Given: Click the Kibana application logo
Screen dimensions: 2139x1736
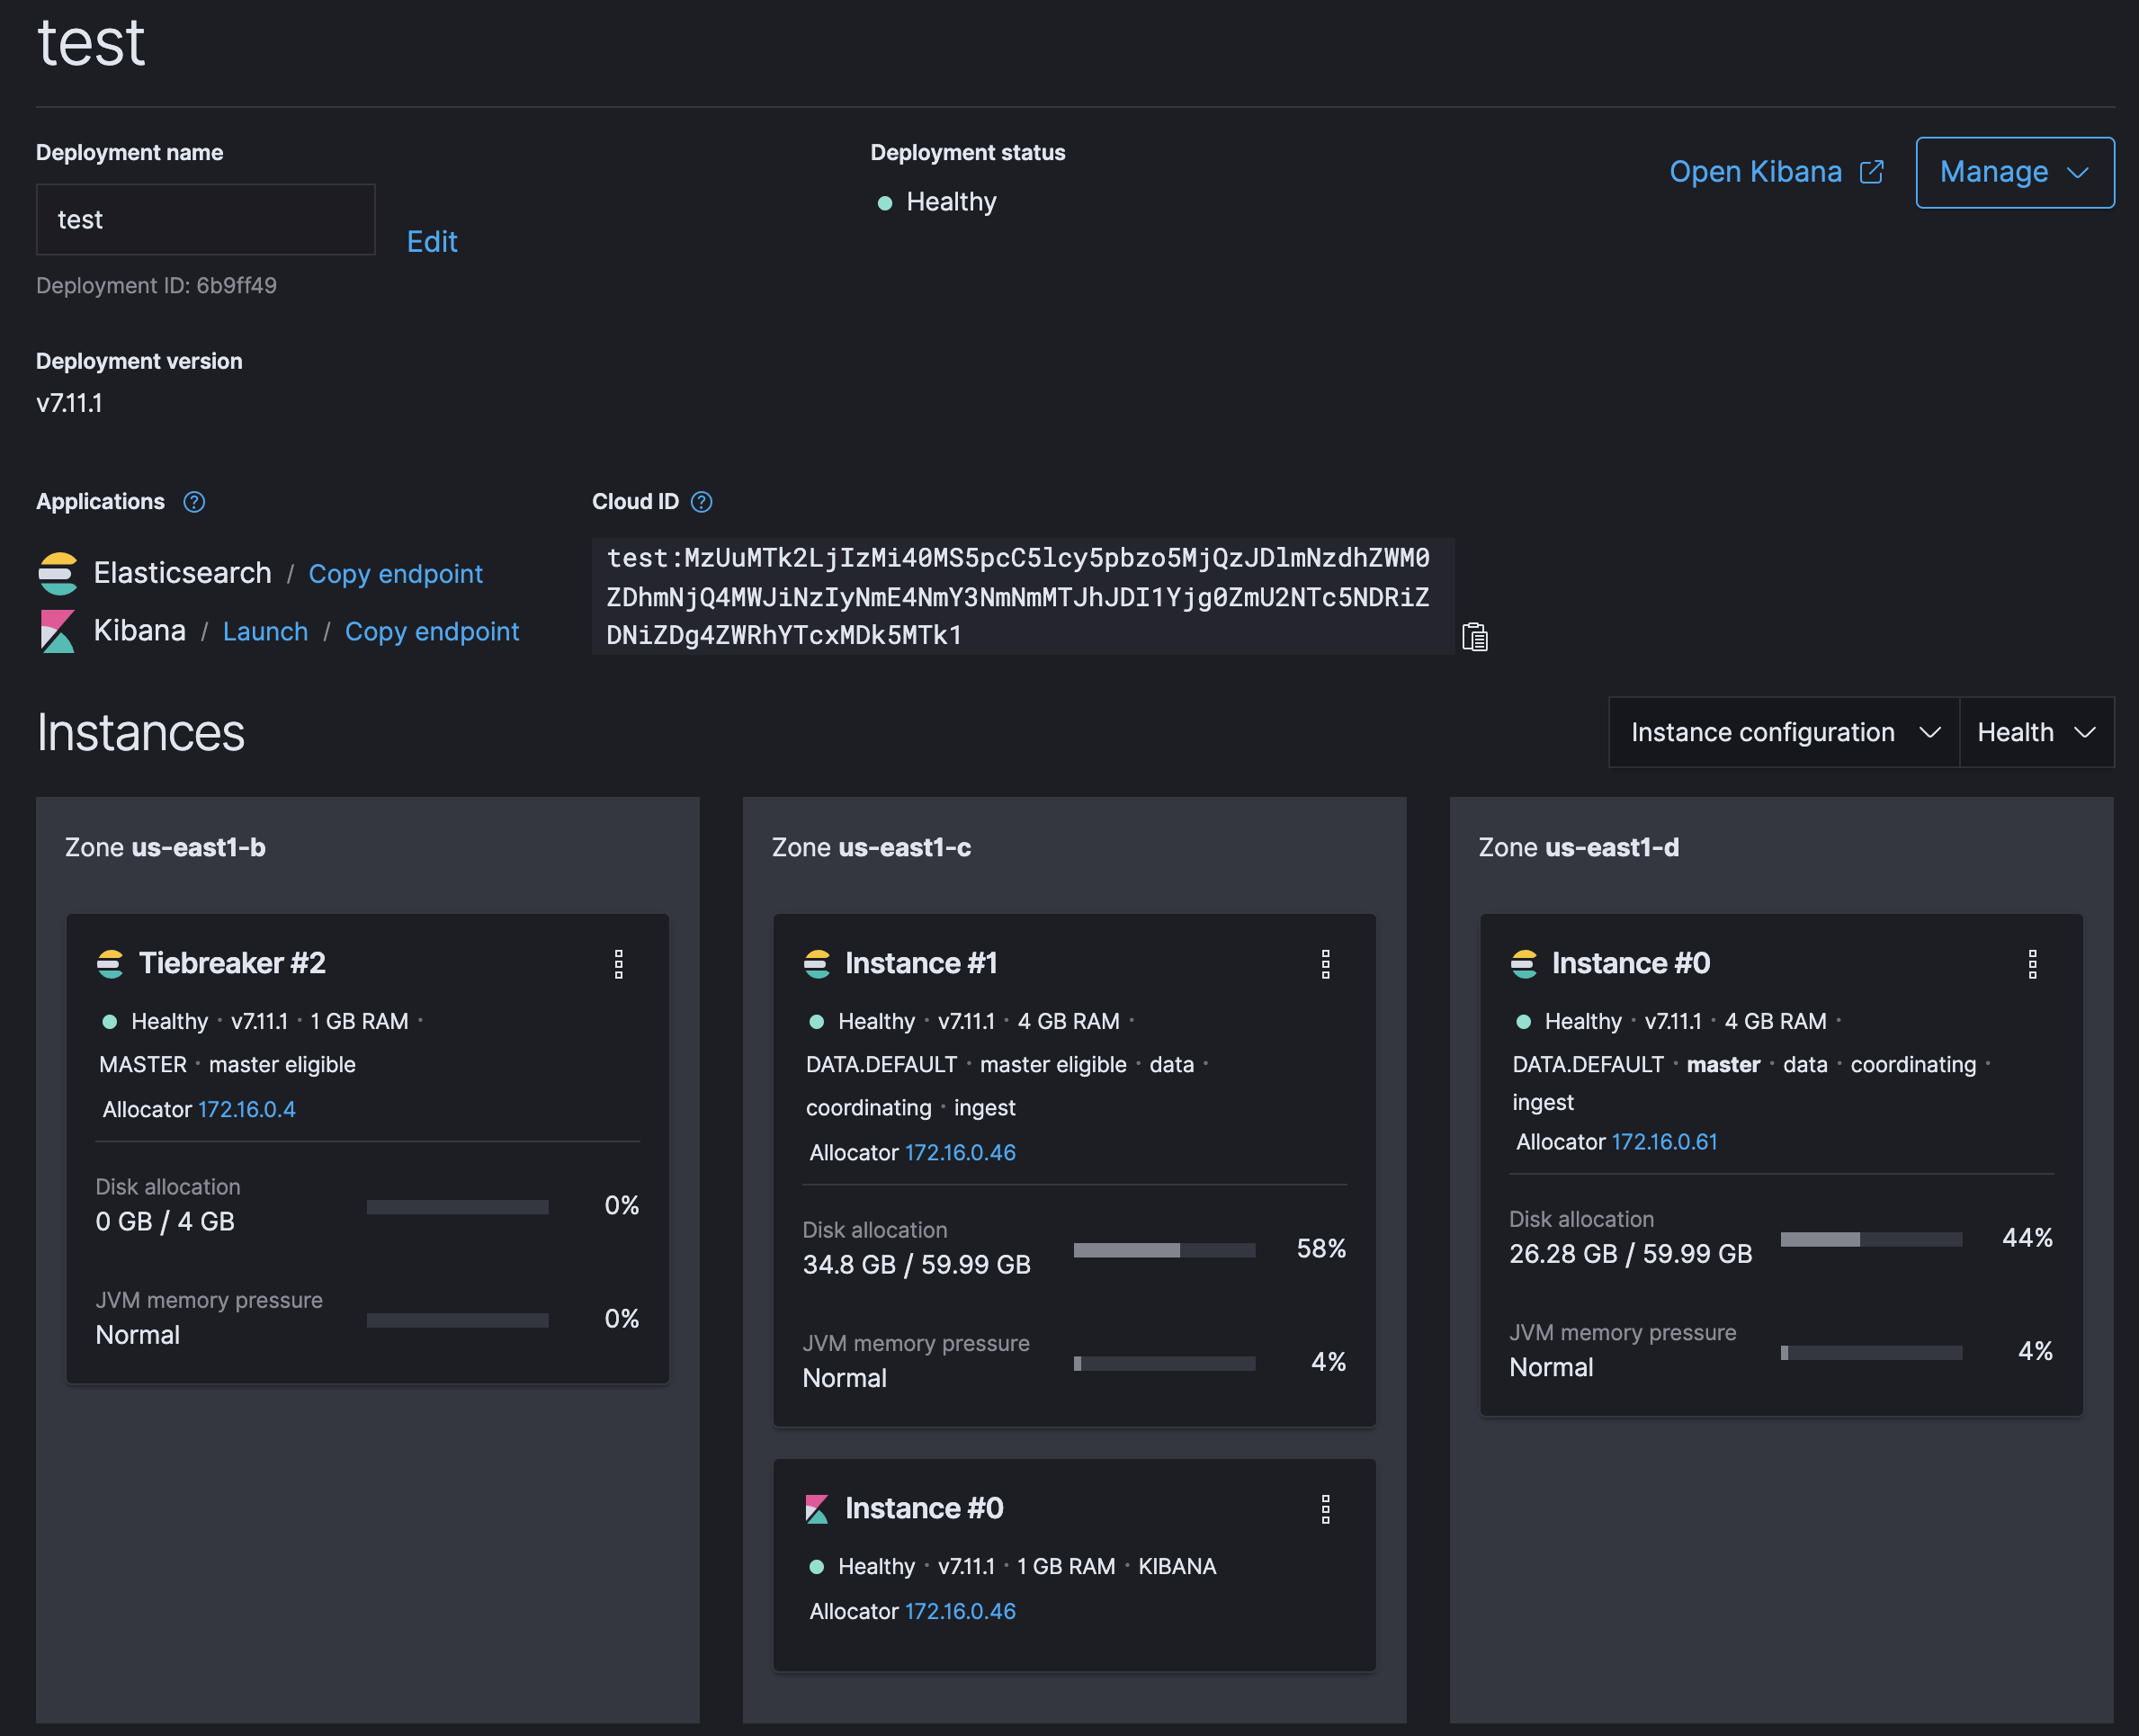Looking at the screenshot, I should (x=58, y=631).
